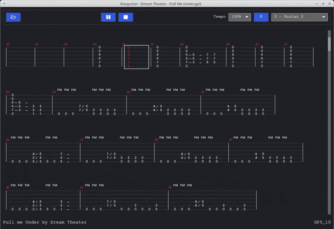334x229 pixels.
Task: Select measure 33 with palm mutes
Action: (x=89, y=105)
